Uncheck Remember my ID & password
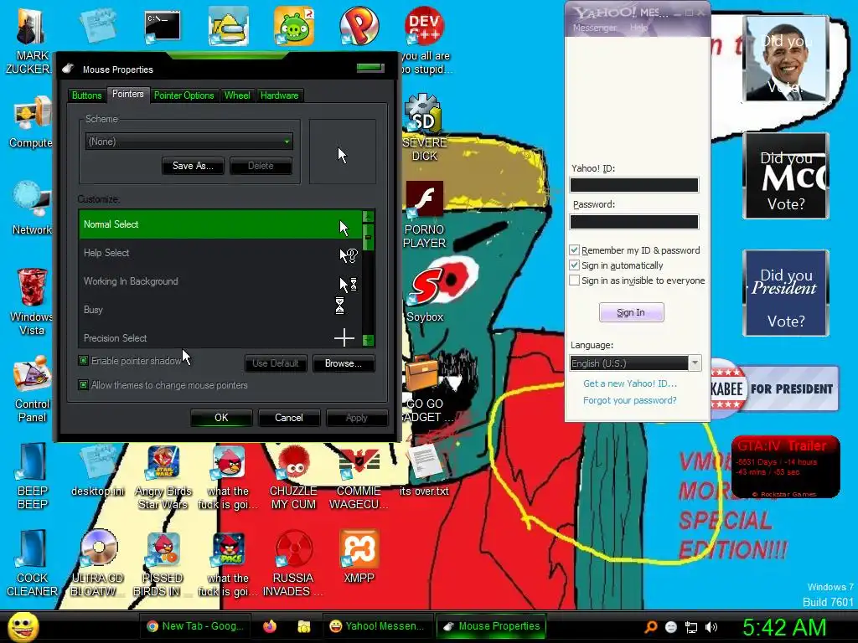This screenshot has height=643, width=858. pos(574,249)
